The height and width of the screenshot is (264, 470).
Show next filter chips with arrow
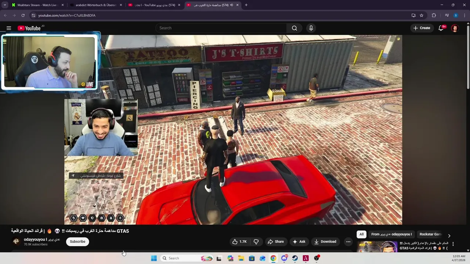[x=449, y=236]
